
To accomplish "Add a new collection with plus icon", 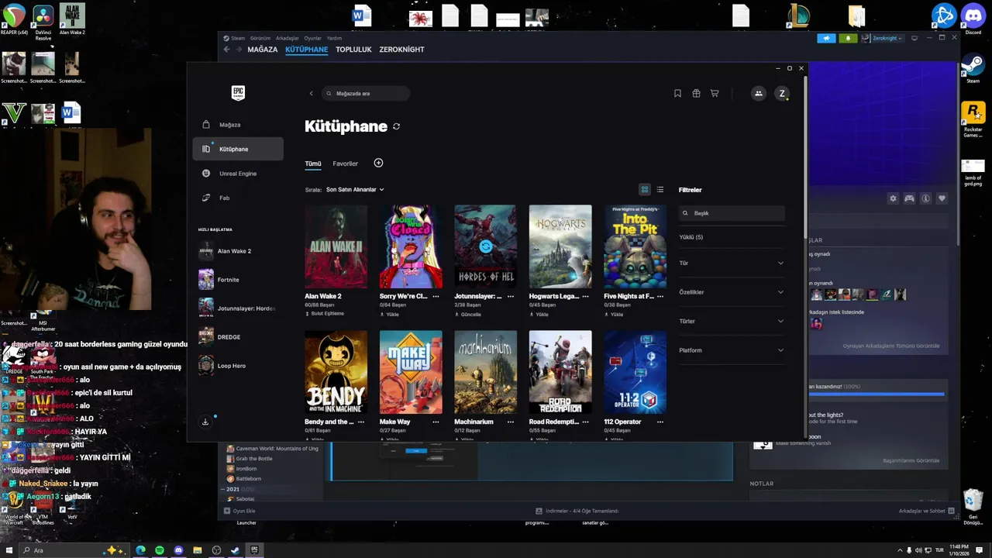I will coord(378,163).
